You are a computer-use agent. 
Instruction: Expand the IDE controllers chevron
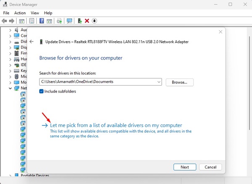(x=10, y=65)
